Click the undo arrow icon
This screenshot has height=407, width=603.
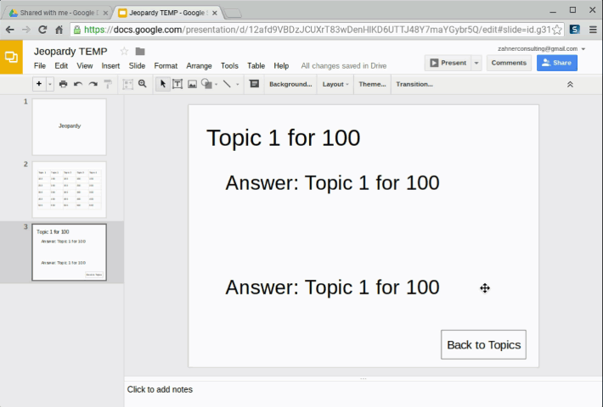coord(78,84)
